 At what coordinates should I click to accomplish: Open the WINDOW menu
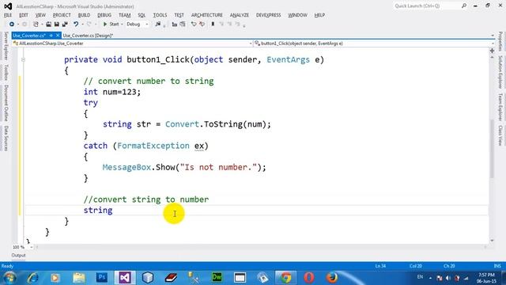297,15
